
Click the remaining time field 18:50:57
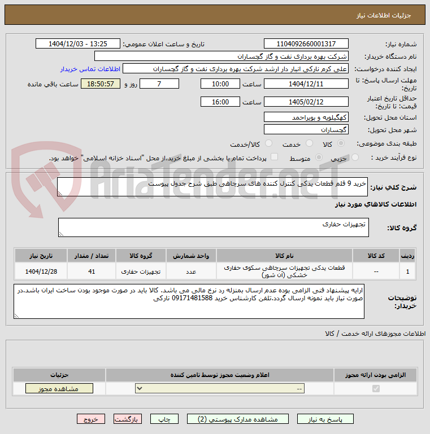101,84
